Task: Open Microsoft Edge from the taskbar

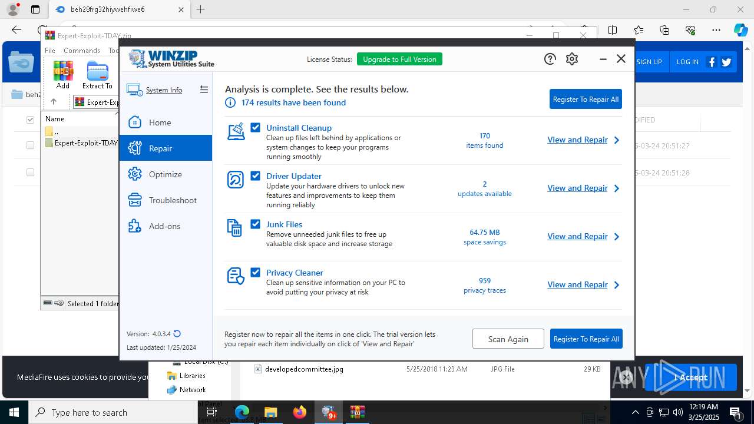Action: coord(242,412)
